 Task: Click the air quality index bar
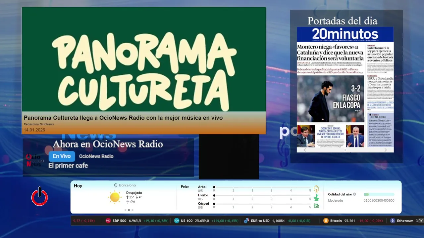click(379, 194)
